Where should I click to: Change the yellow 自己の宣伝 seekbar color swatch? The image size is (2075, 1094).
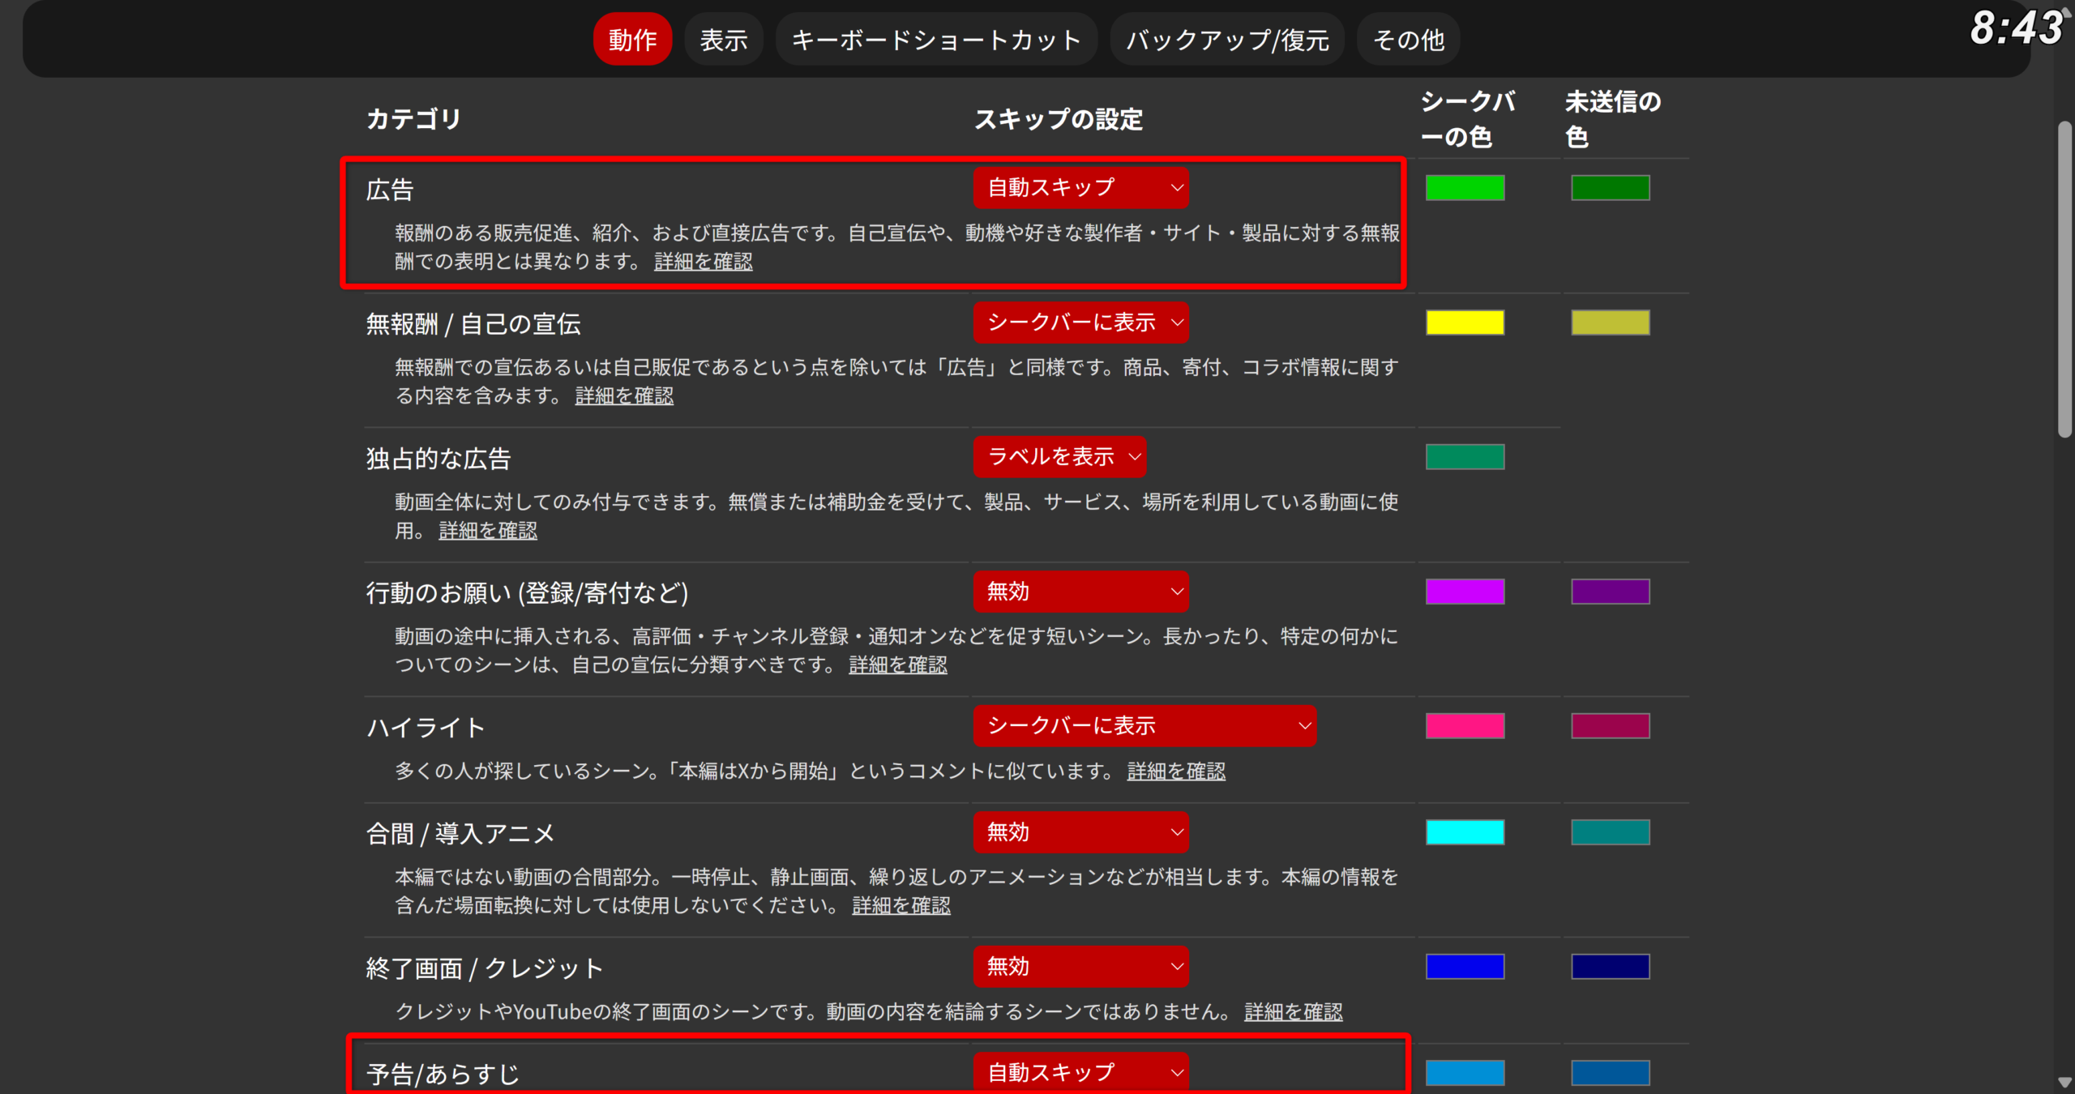pyautogui.click(x=1465, y=323)
